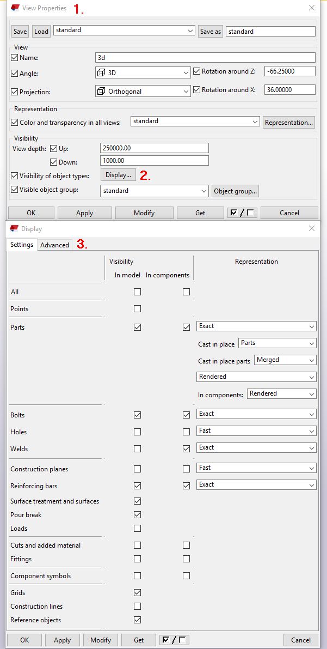Click the Display... button
The width and height of the screenshot is (327, 649).
tap(118, 175)
